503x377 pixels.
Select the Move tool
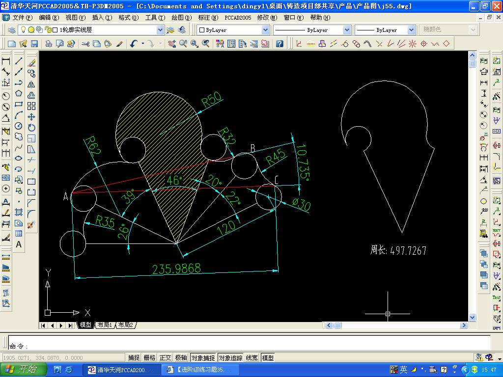31,117
